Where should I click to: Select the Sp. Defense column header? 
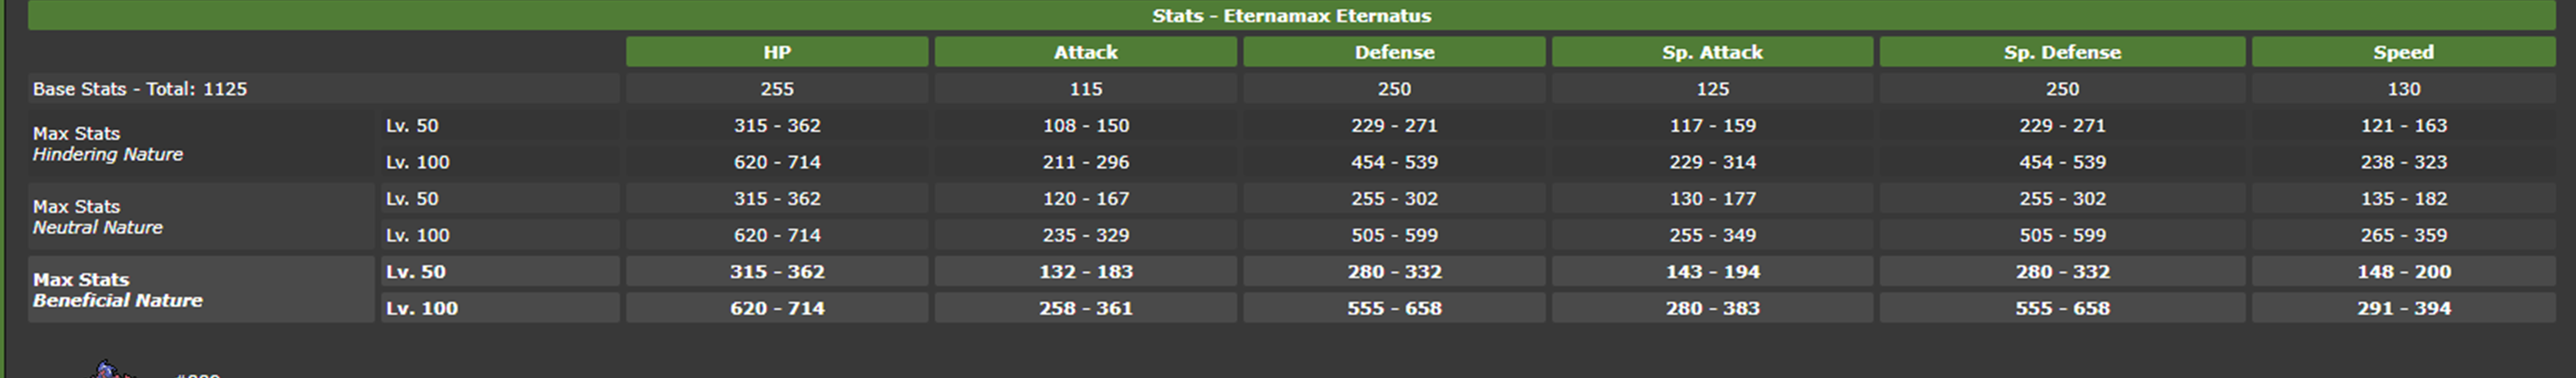click(x=2062, y=52)
